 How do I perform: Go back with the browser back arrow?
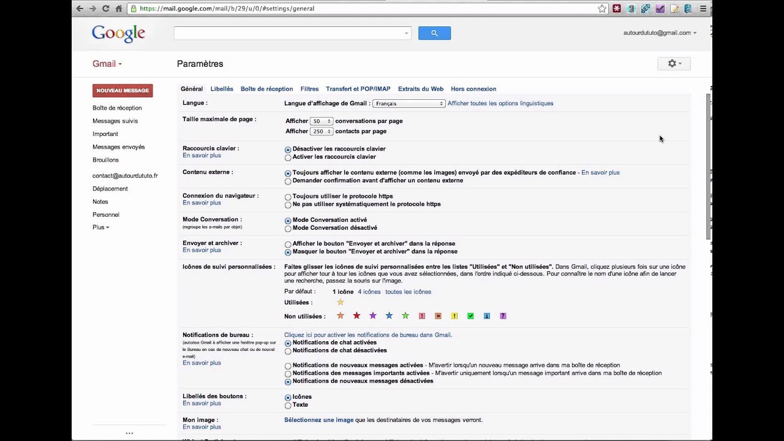79,9
